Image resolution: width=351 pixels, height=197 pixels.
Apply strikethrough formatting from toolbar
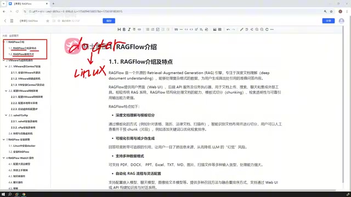point(134,30)
